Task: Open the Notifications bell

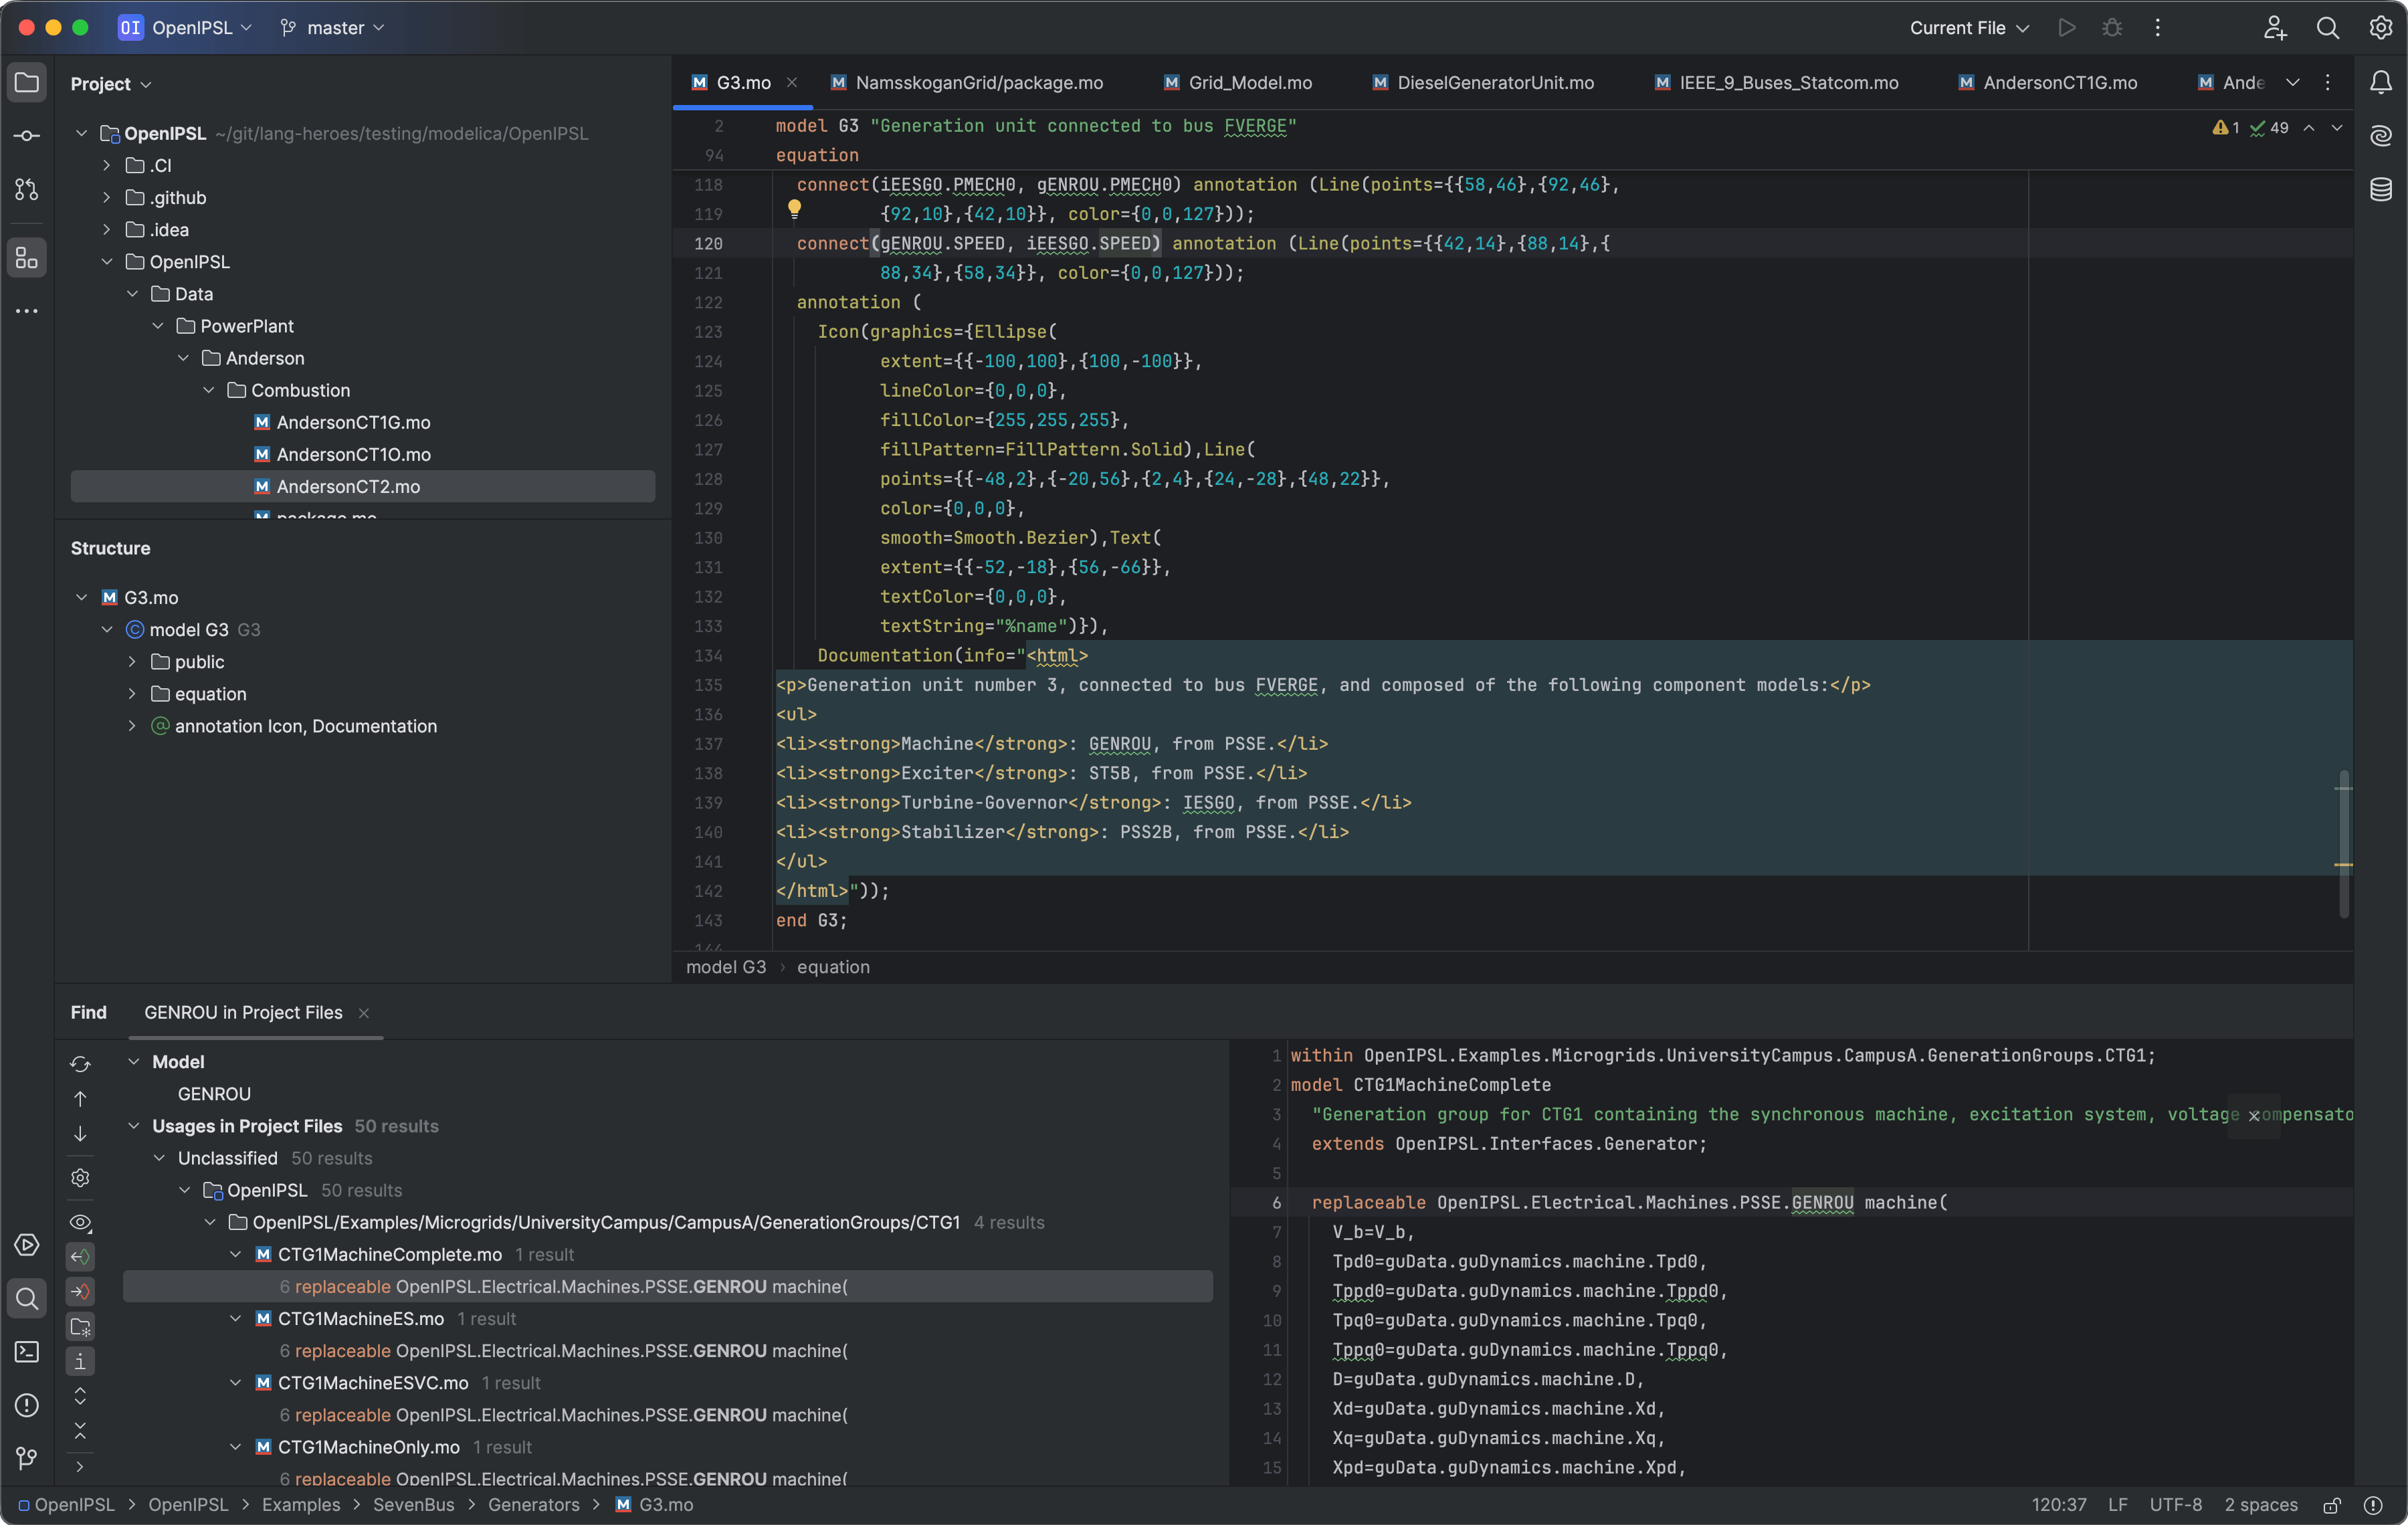Action: (2381, 83)
